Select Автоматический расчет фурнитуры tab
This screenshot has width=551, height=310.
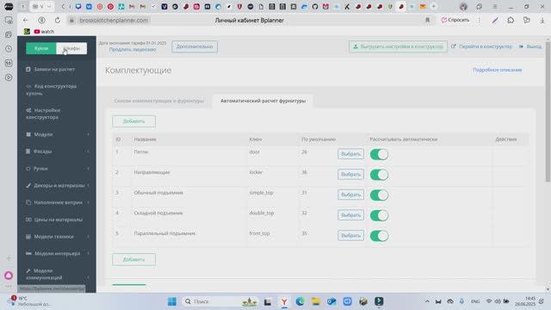coord(263,101)
